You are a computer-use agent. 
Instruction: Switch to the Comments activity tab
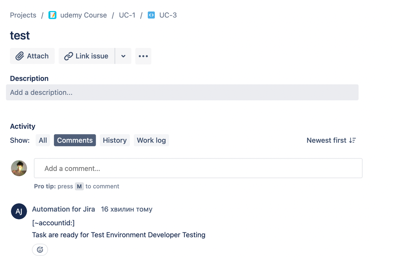tap(75, 140)
